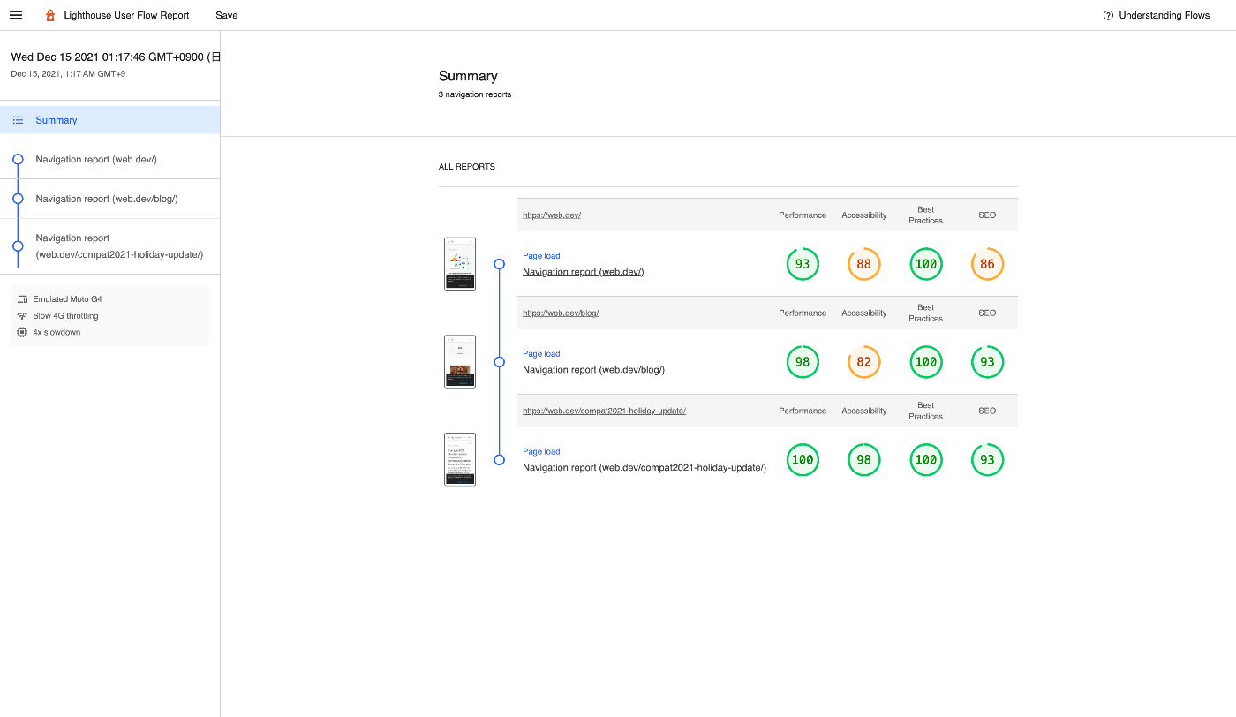Click SEO column header in compat2021-holiday-update row
Screen dimensions: 1236x717
[x=987, y=411]
